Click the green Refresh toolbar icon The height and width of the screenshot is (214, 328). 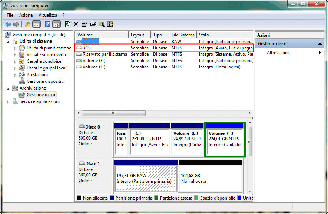pyautogui.click(x=67, y=24)
